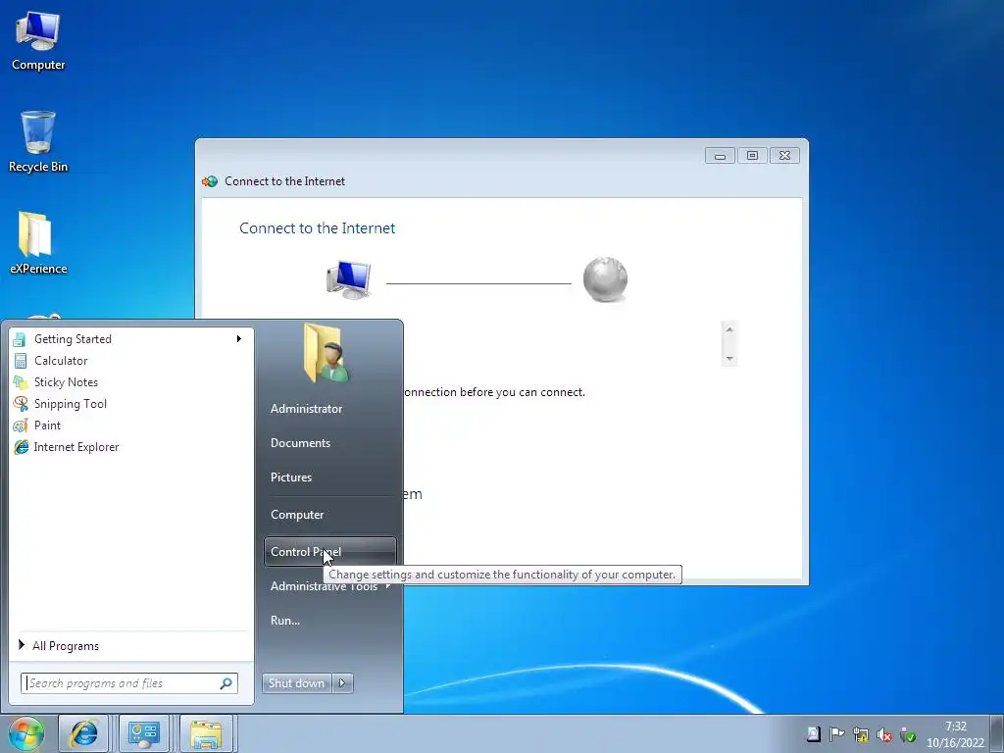Click the computer image in the wizard

pos(348,279)
